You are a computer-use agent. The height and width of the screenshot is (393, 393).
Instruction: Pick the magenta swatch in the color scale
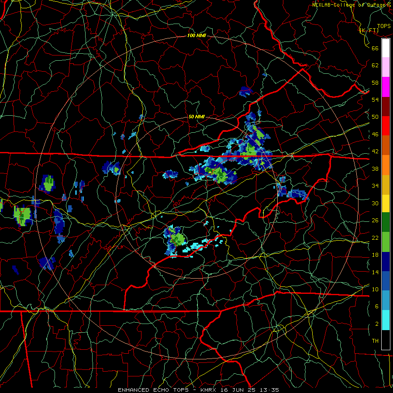click(x=386, y=87)
